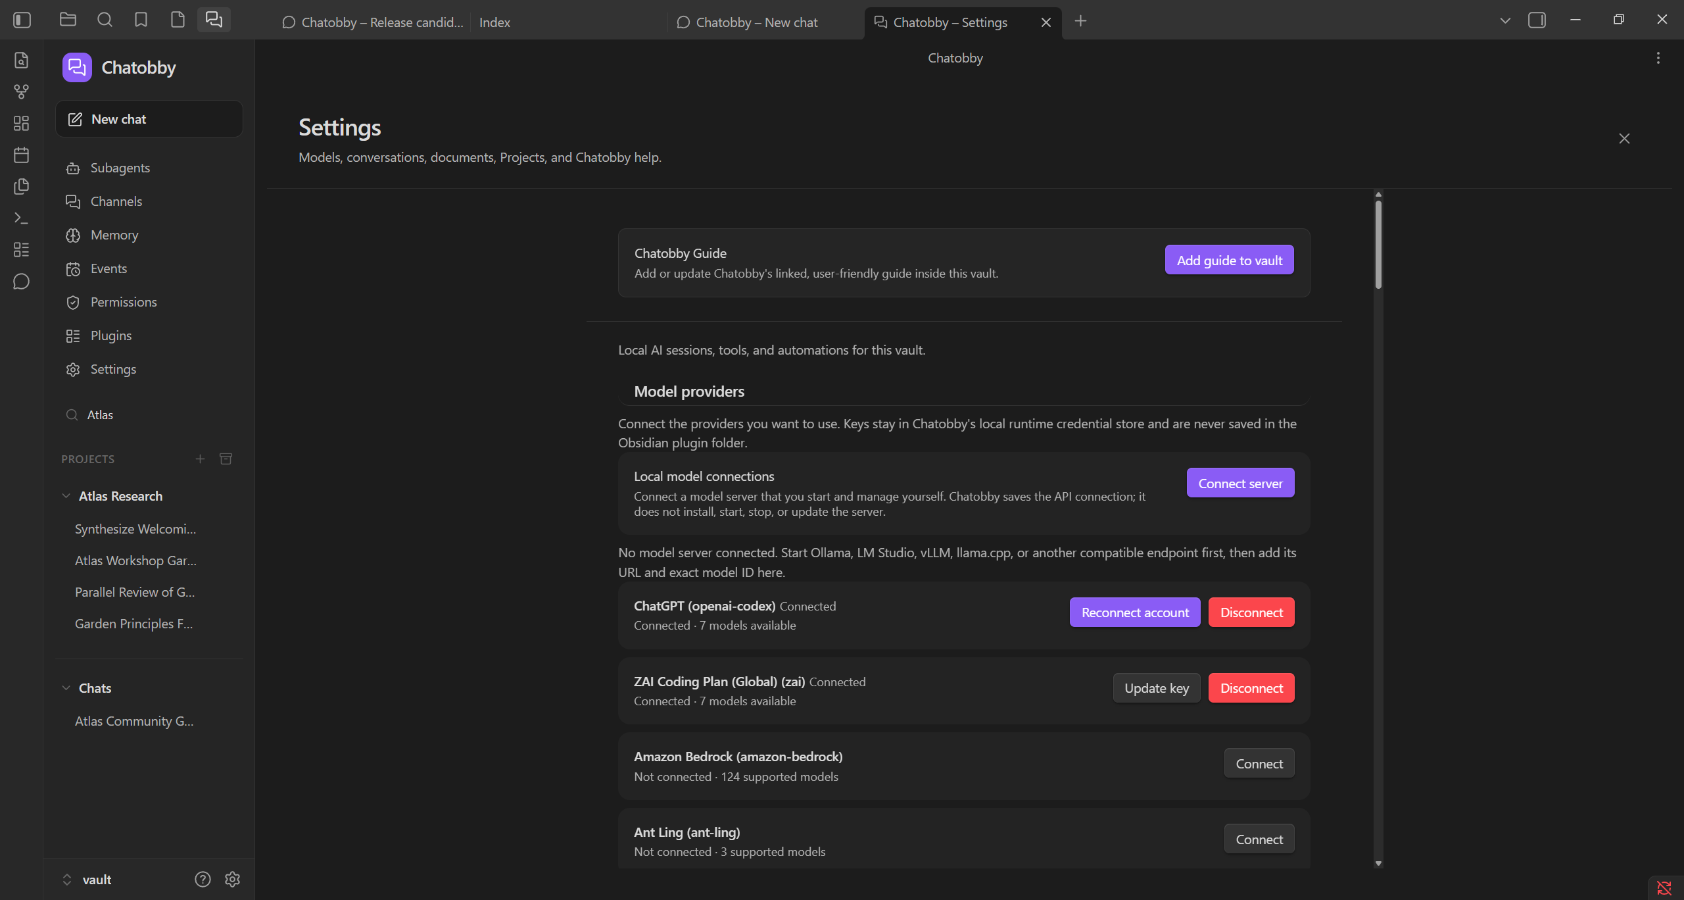This screenshot has width=1684, height=900.
Task: Open Atlas Workshop Gar... chat
Action: pos(135,561)
